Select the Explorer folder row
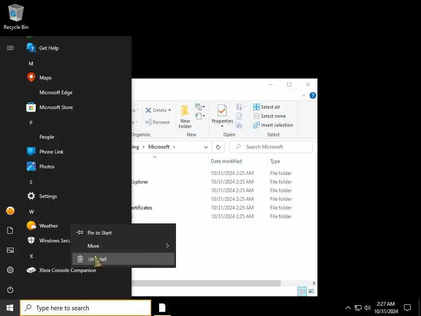421x316 pixels. click(224, 182)
